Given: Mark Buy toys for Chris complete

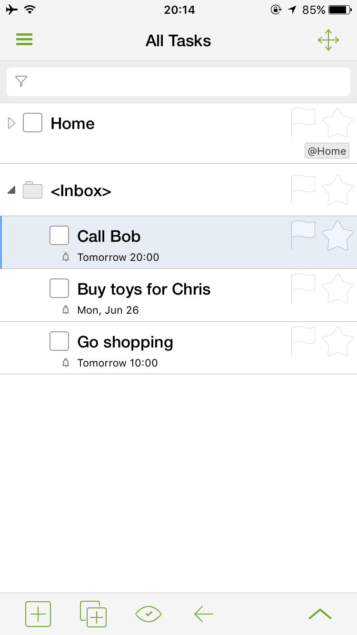Looking at the screenshot, I should (59, 288).
